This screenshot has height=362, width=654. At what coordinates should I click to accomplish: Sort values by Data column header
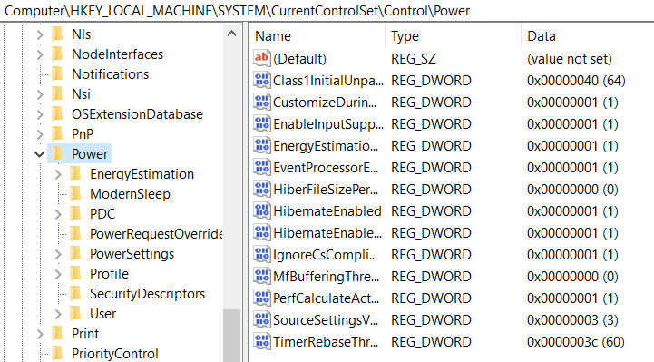(588, 36)
